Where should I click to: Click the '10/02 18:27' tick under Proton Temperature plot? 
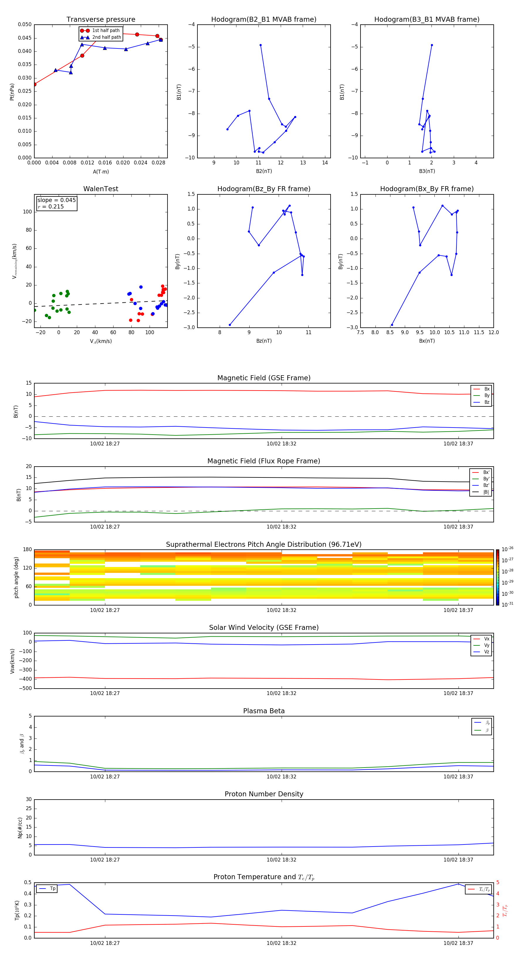[x=105, y=943]
